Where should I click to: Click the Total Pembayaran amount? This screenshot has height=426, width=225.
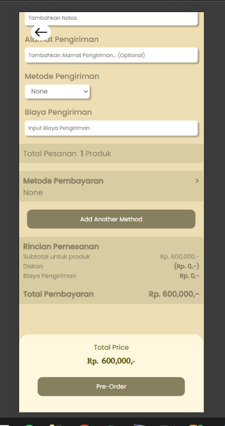[x=174, y=294]
